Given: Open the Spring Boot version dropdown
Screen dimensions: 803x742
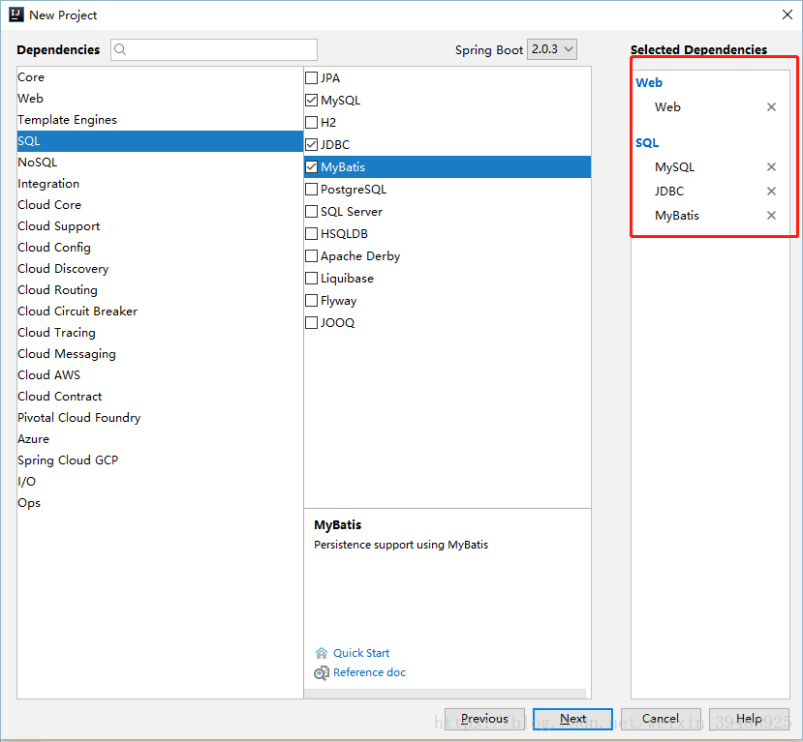Looking at the screenshot, I should pyautogui.click(x=552, y=49).
